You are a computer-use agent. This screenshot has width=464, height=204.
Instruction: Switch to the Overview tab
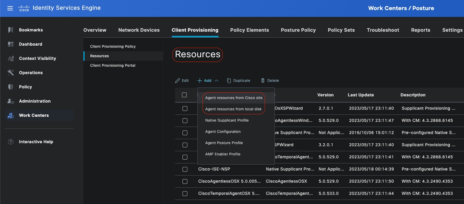coord(95,30)
